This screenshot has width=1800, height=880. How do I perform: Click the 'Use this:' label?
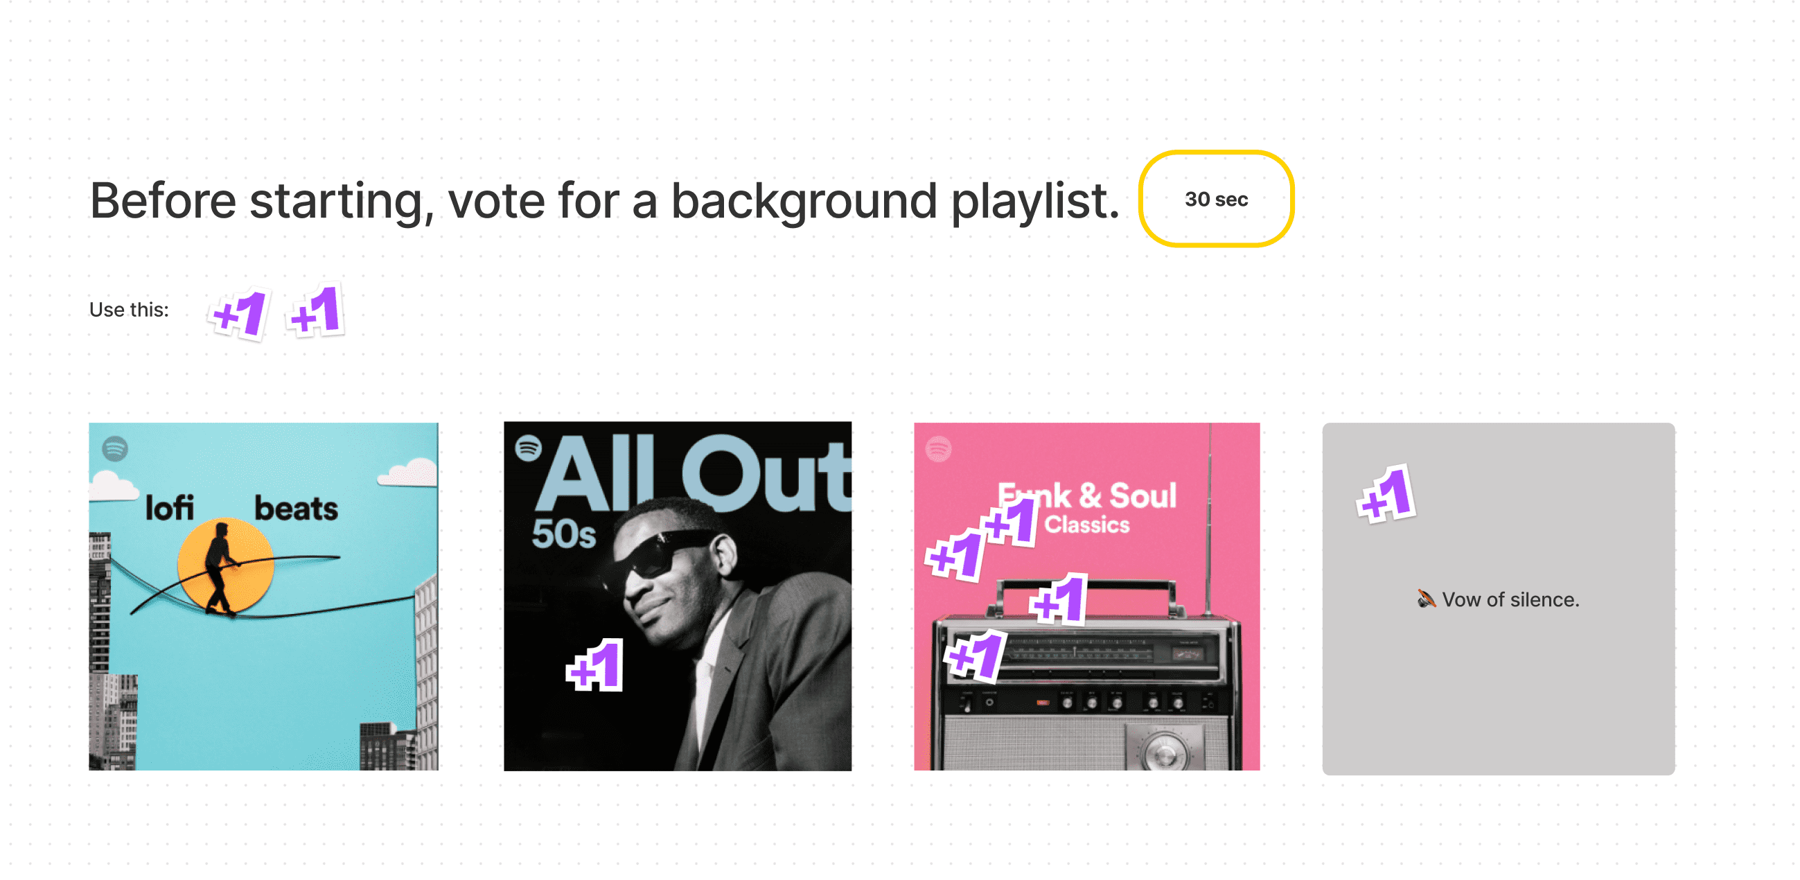(130, 310)
